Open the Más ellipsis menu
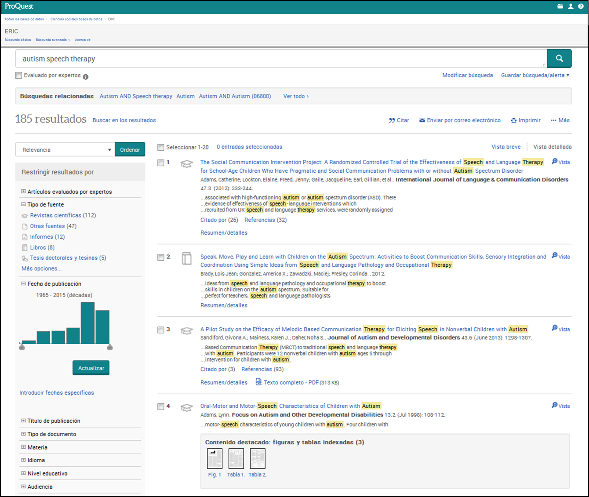The width and height of the screenshot is (589, 497). 560,120
